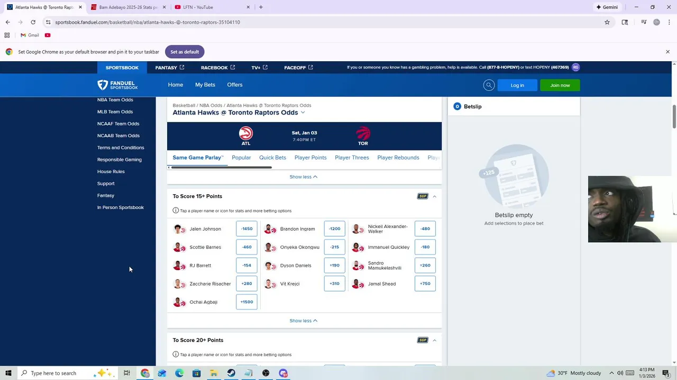Click the Toronto Raptors team logo
The width and height of the screenshot is (677, 380).
pyautogui.click(x=363, y=133)
